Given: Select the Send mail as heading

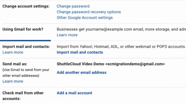Looking at the screenshot, I should tap(15, 64).
